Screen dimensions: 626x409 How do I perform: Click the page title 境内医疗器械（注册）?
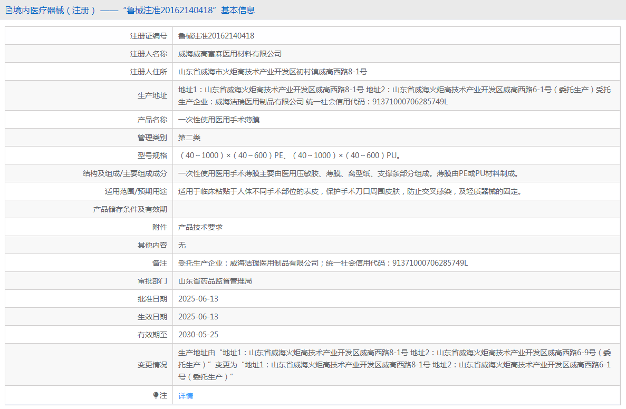pyautogui.click(x=55, y=10)
